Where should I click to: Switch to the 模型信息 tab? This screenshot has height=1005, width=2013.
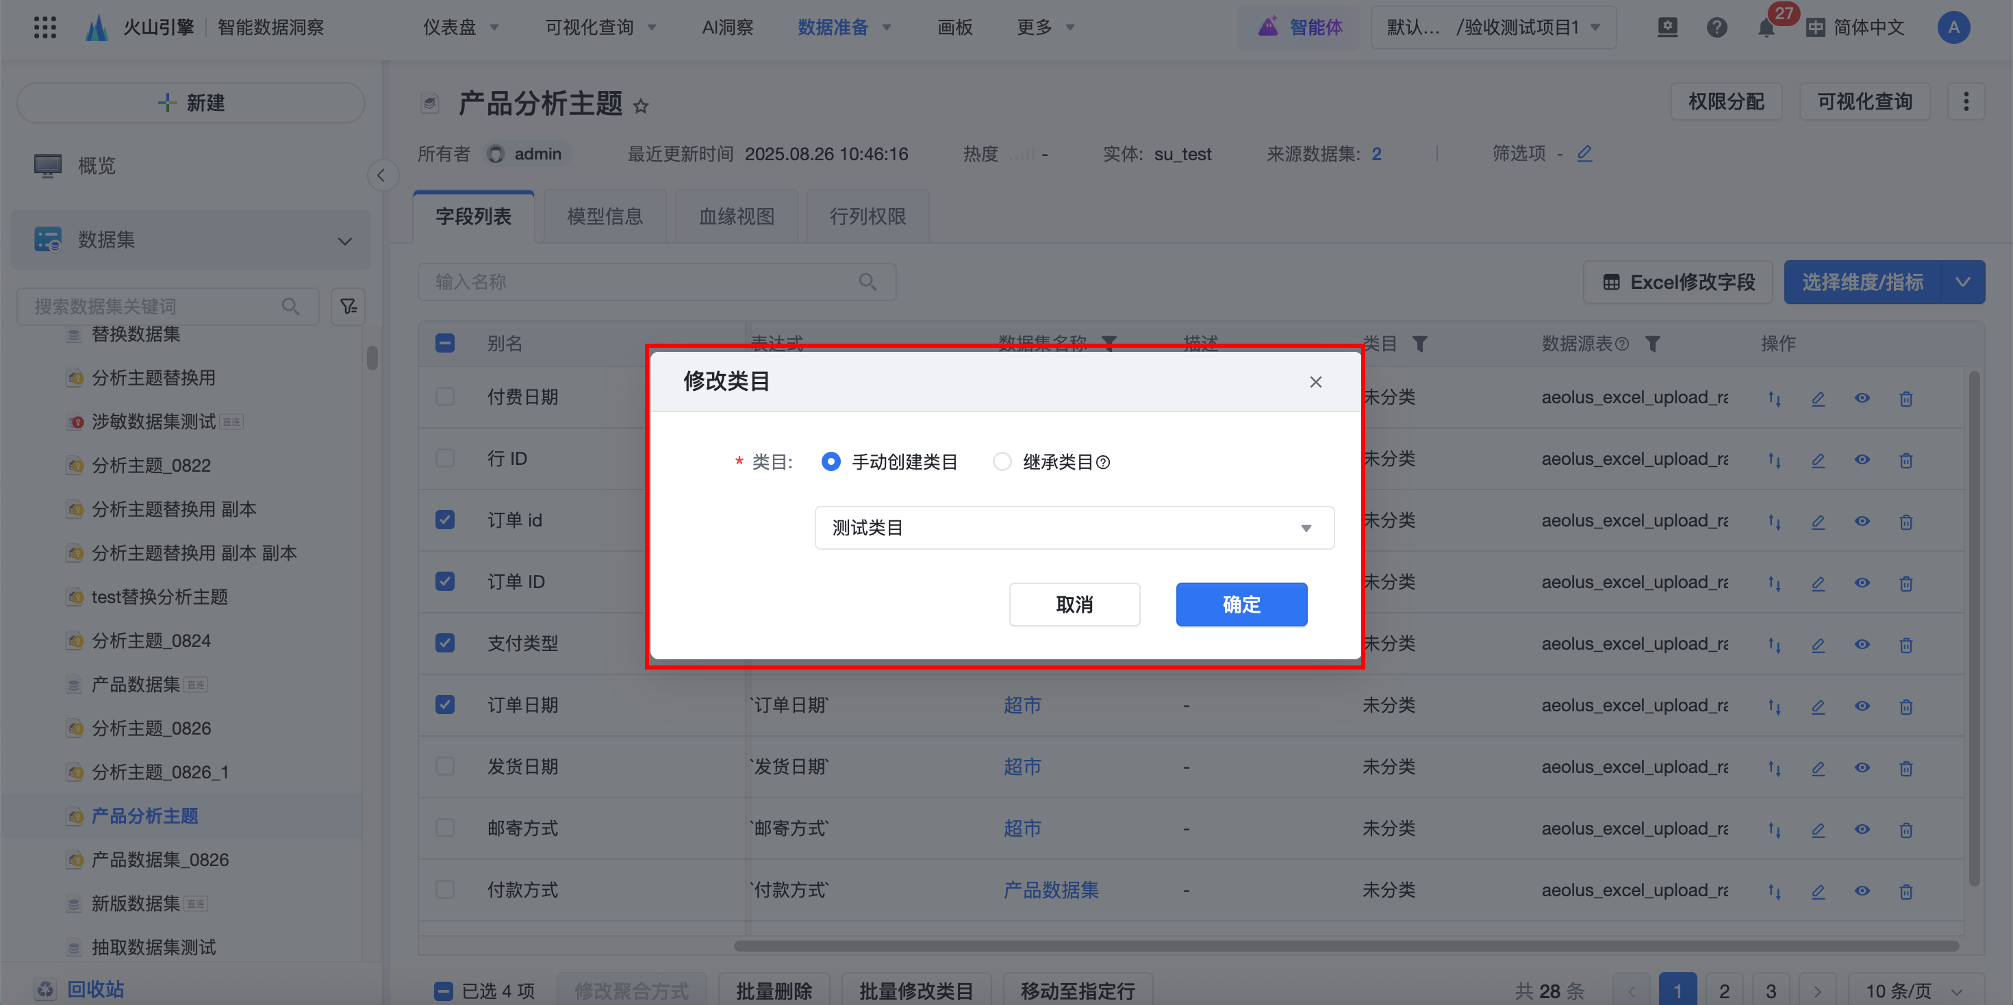click(x=604, y=216)
